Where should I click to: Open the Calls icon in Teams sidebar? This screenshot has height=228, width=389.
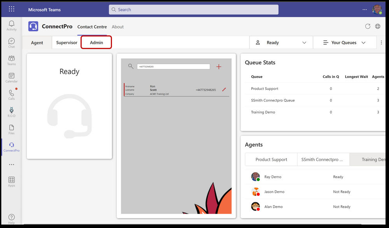(x=11, y=93)
